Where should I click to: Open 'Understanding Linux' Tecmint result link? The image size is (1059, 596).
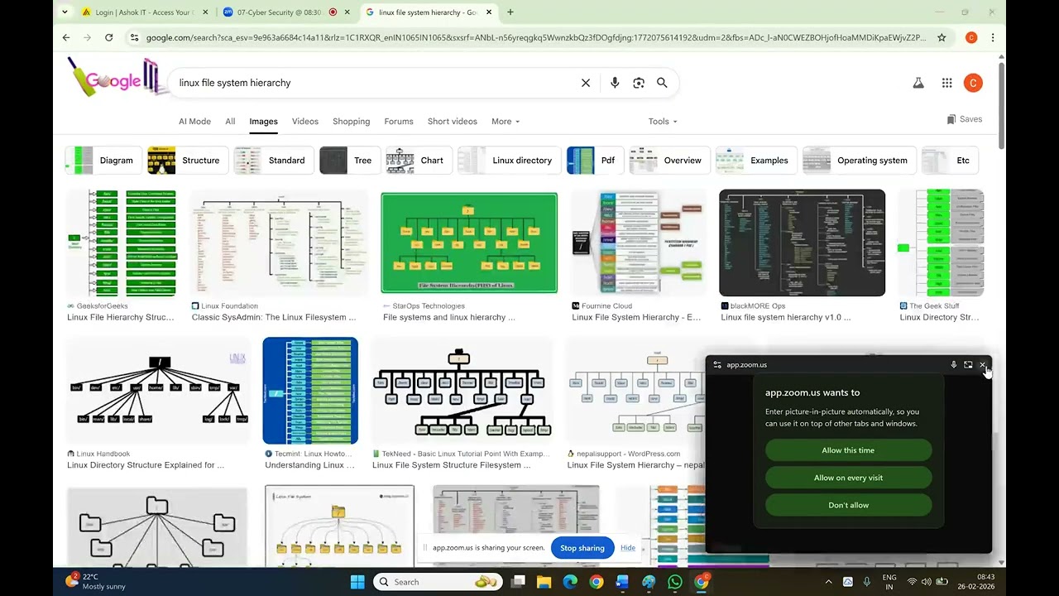click(x=309, y=465)
